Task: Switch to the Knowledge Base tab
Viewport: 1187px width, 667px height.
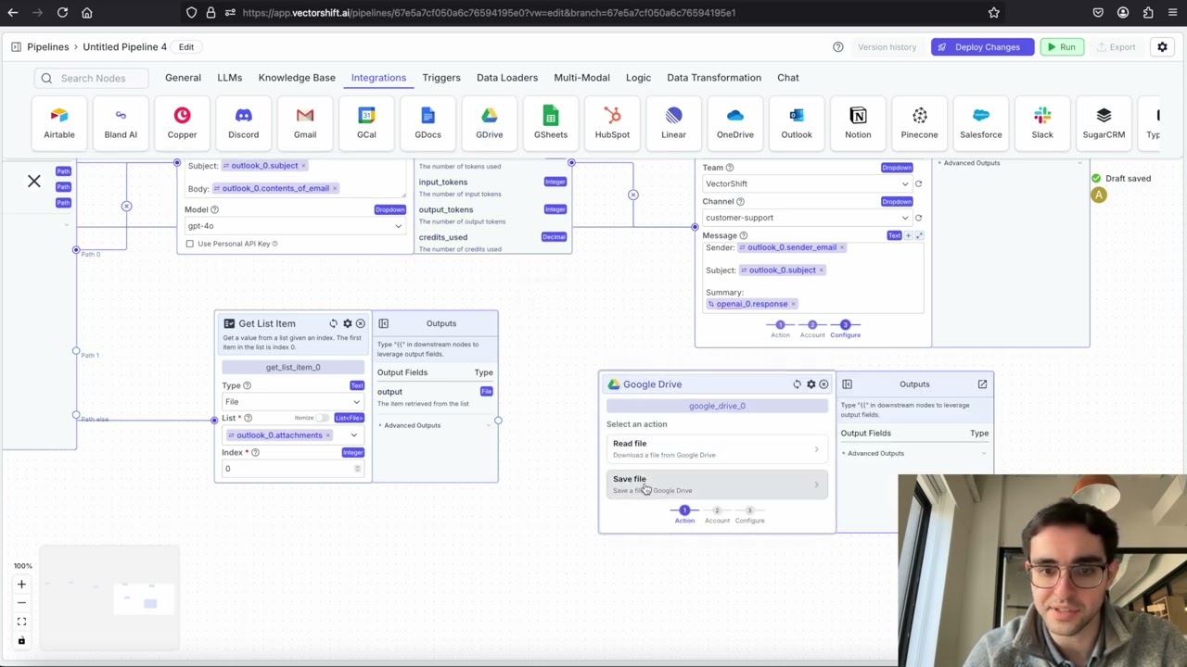Action: click(x=297, y=78)
